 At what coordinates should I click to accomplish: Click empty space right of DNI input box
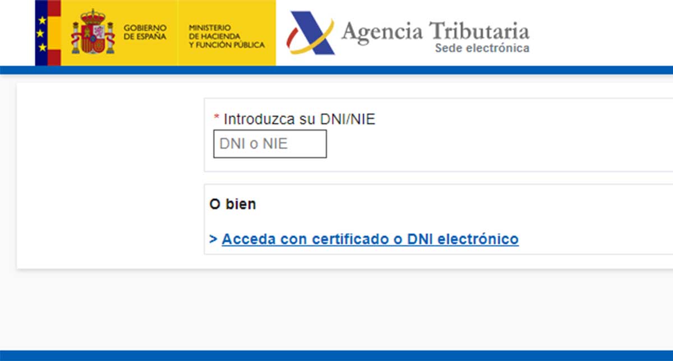(x=477, y=145)
